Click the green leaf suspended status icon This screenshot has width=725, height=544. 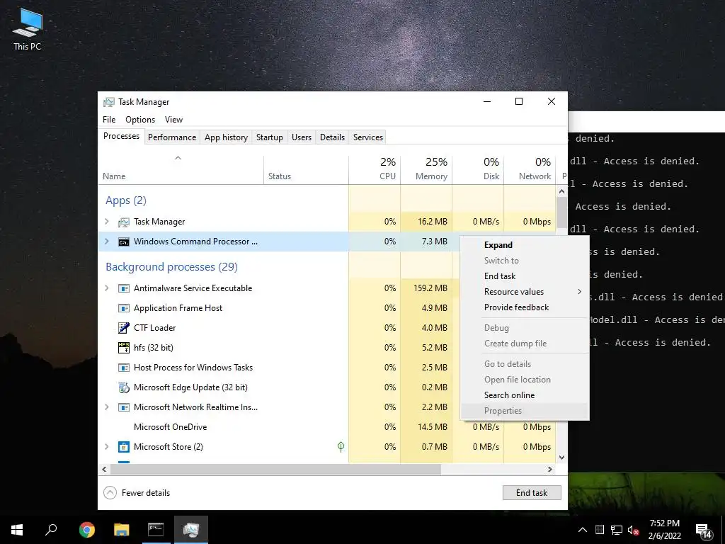pyautogui.click(x=341, y=446)
